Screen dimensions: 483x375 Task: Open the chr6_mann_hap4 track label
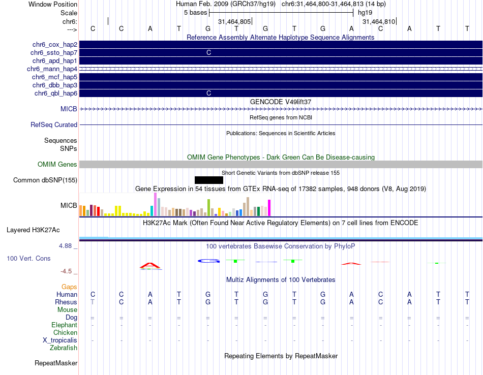click(x=52, y=69)
